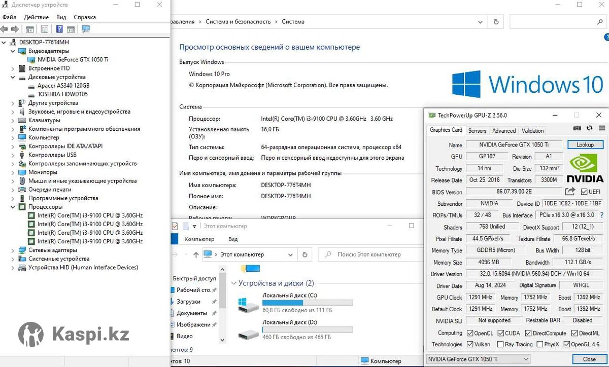609x367 pixels.
Task: Switch to the Sensors tab
Action: (x=477, y=130)
